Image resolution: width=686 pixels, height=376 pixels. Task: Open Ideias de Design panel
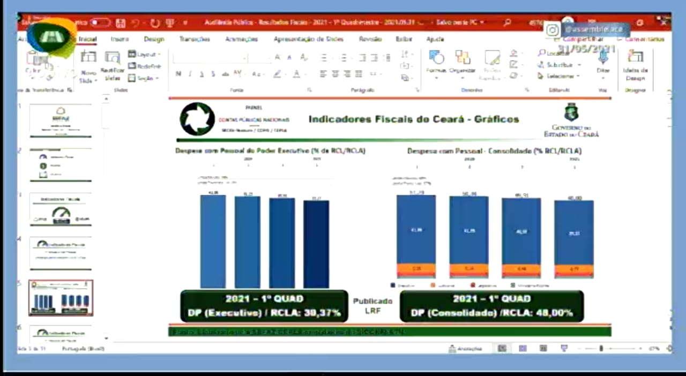tap(636, 65)
